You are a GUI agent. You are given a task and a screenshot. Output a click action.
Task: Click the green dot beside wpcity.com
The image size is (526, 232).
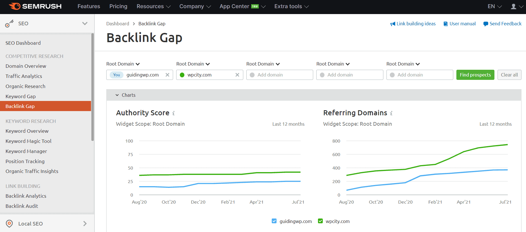click(182, 75)
